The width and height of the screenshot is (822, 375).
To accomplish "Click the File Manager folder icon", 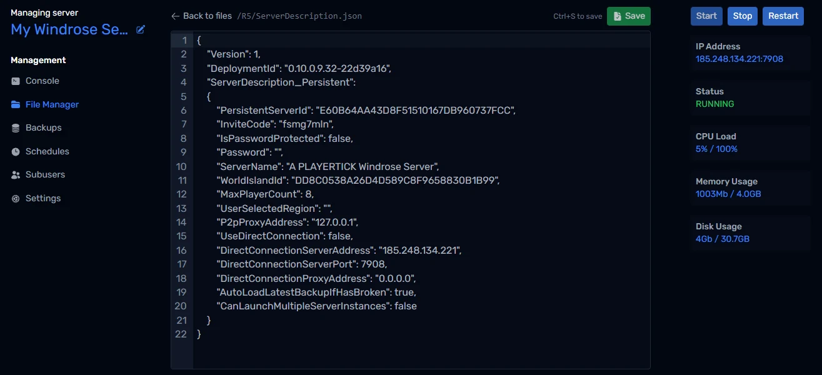I will coord(16,104).
